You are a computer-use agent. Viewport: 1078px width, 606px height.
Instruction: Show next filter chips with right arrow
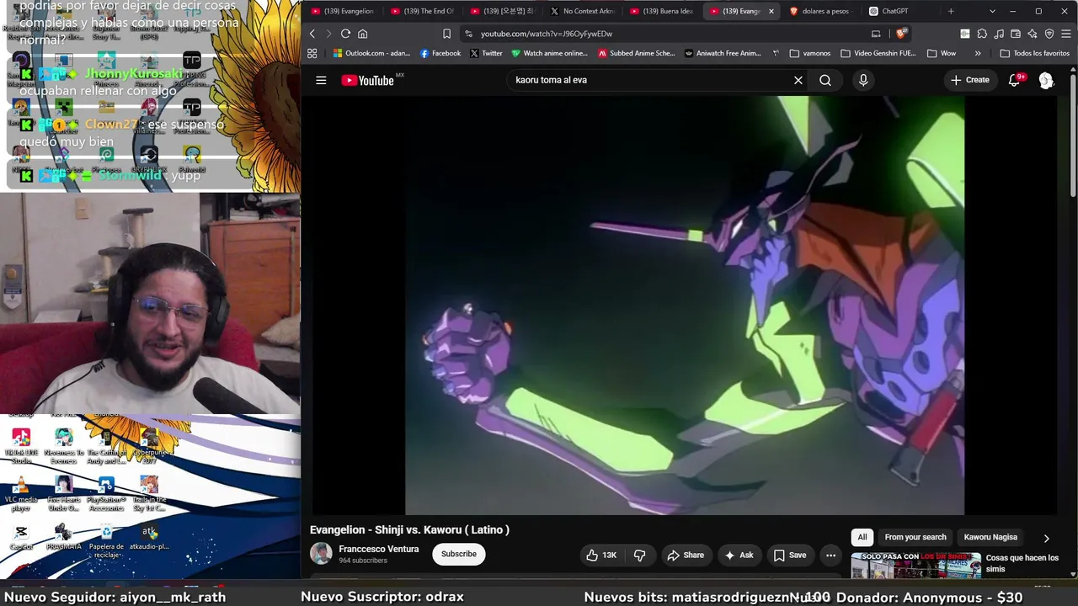point(1047,538)
